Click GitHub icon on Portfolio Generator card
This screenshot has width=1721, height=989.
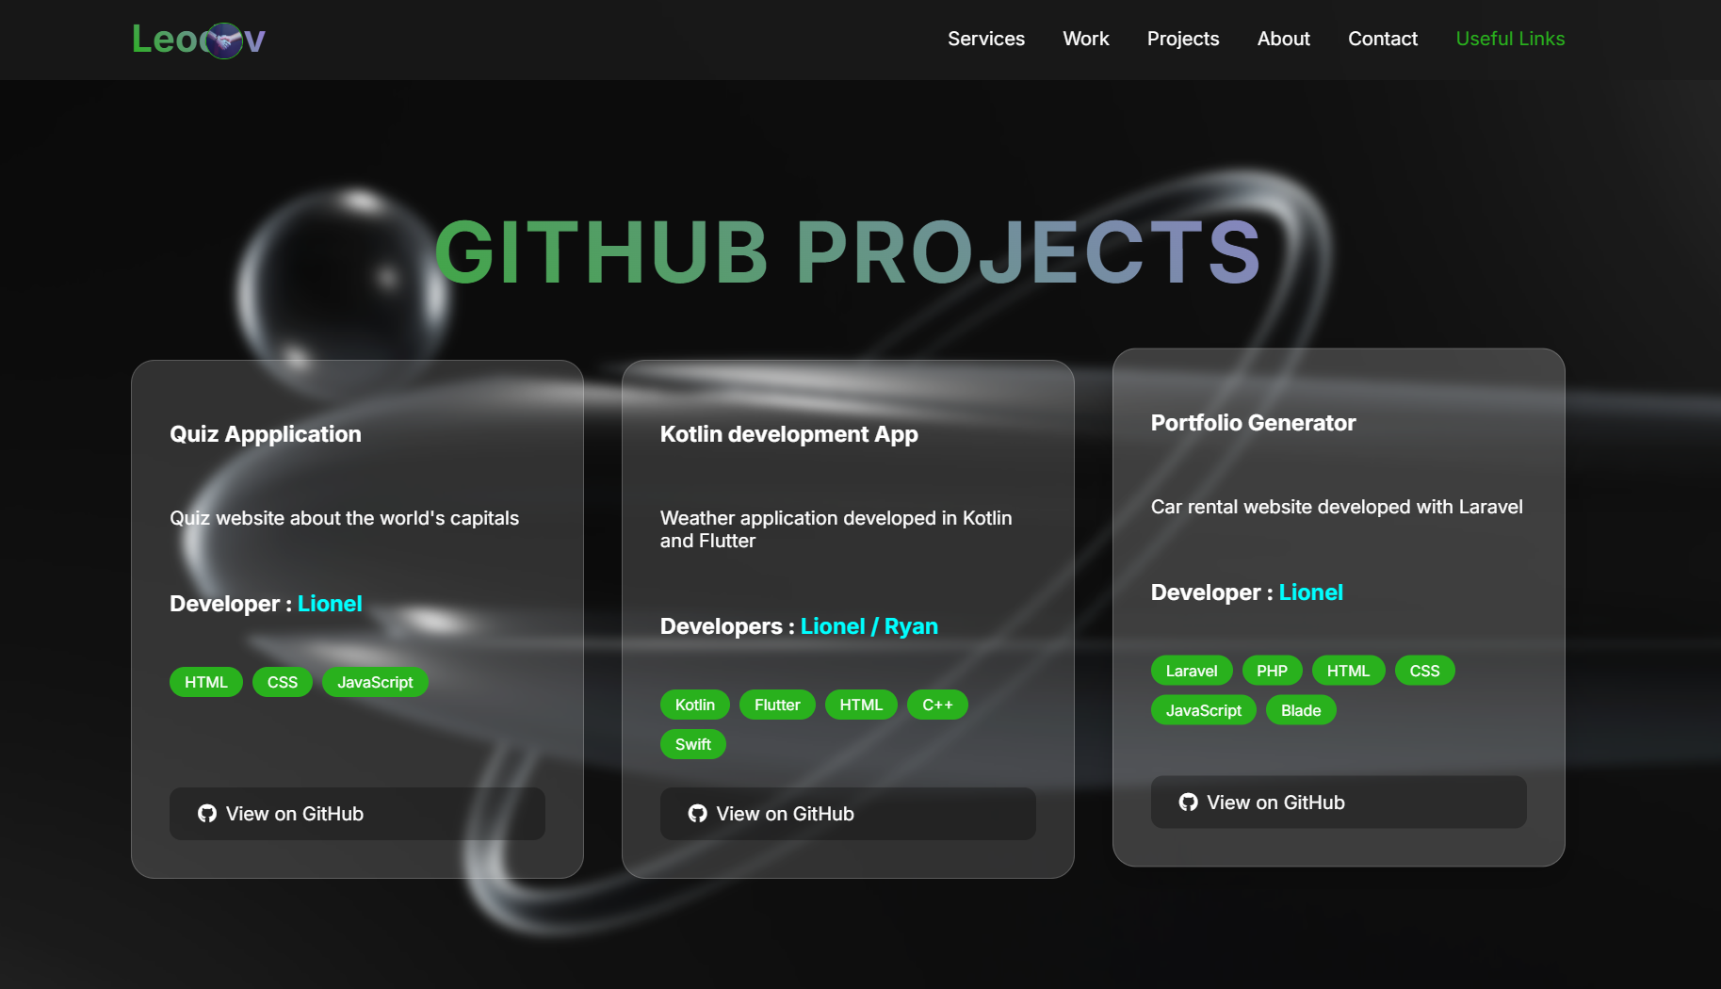coord(1189,803)
